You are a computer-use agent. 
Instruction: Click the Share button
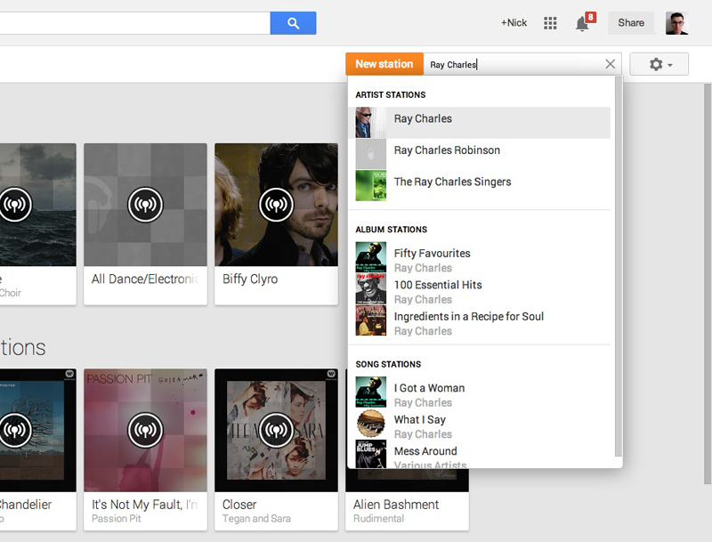tap(631, 23)
